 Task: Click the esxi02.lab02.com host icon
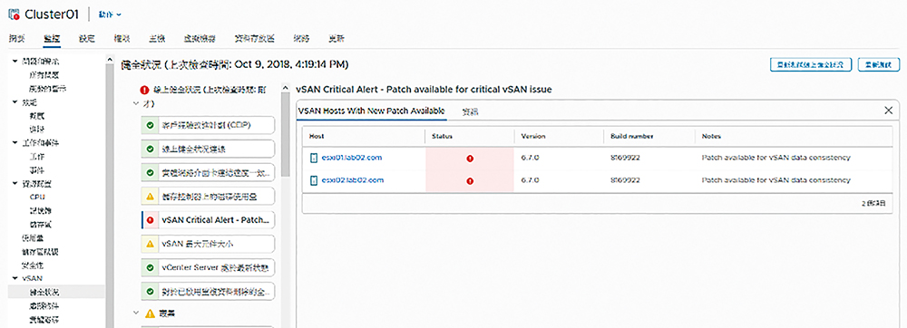(x=314, y=180)
